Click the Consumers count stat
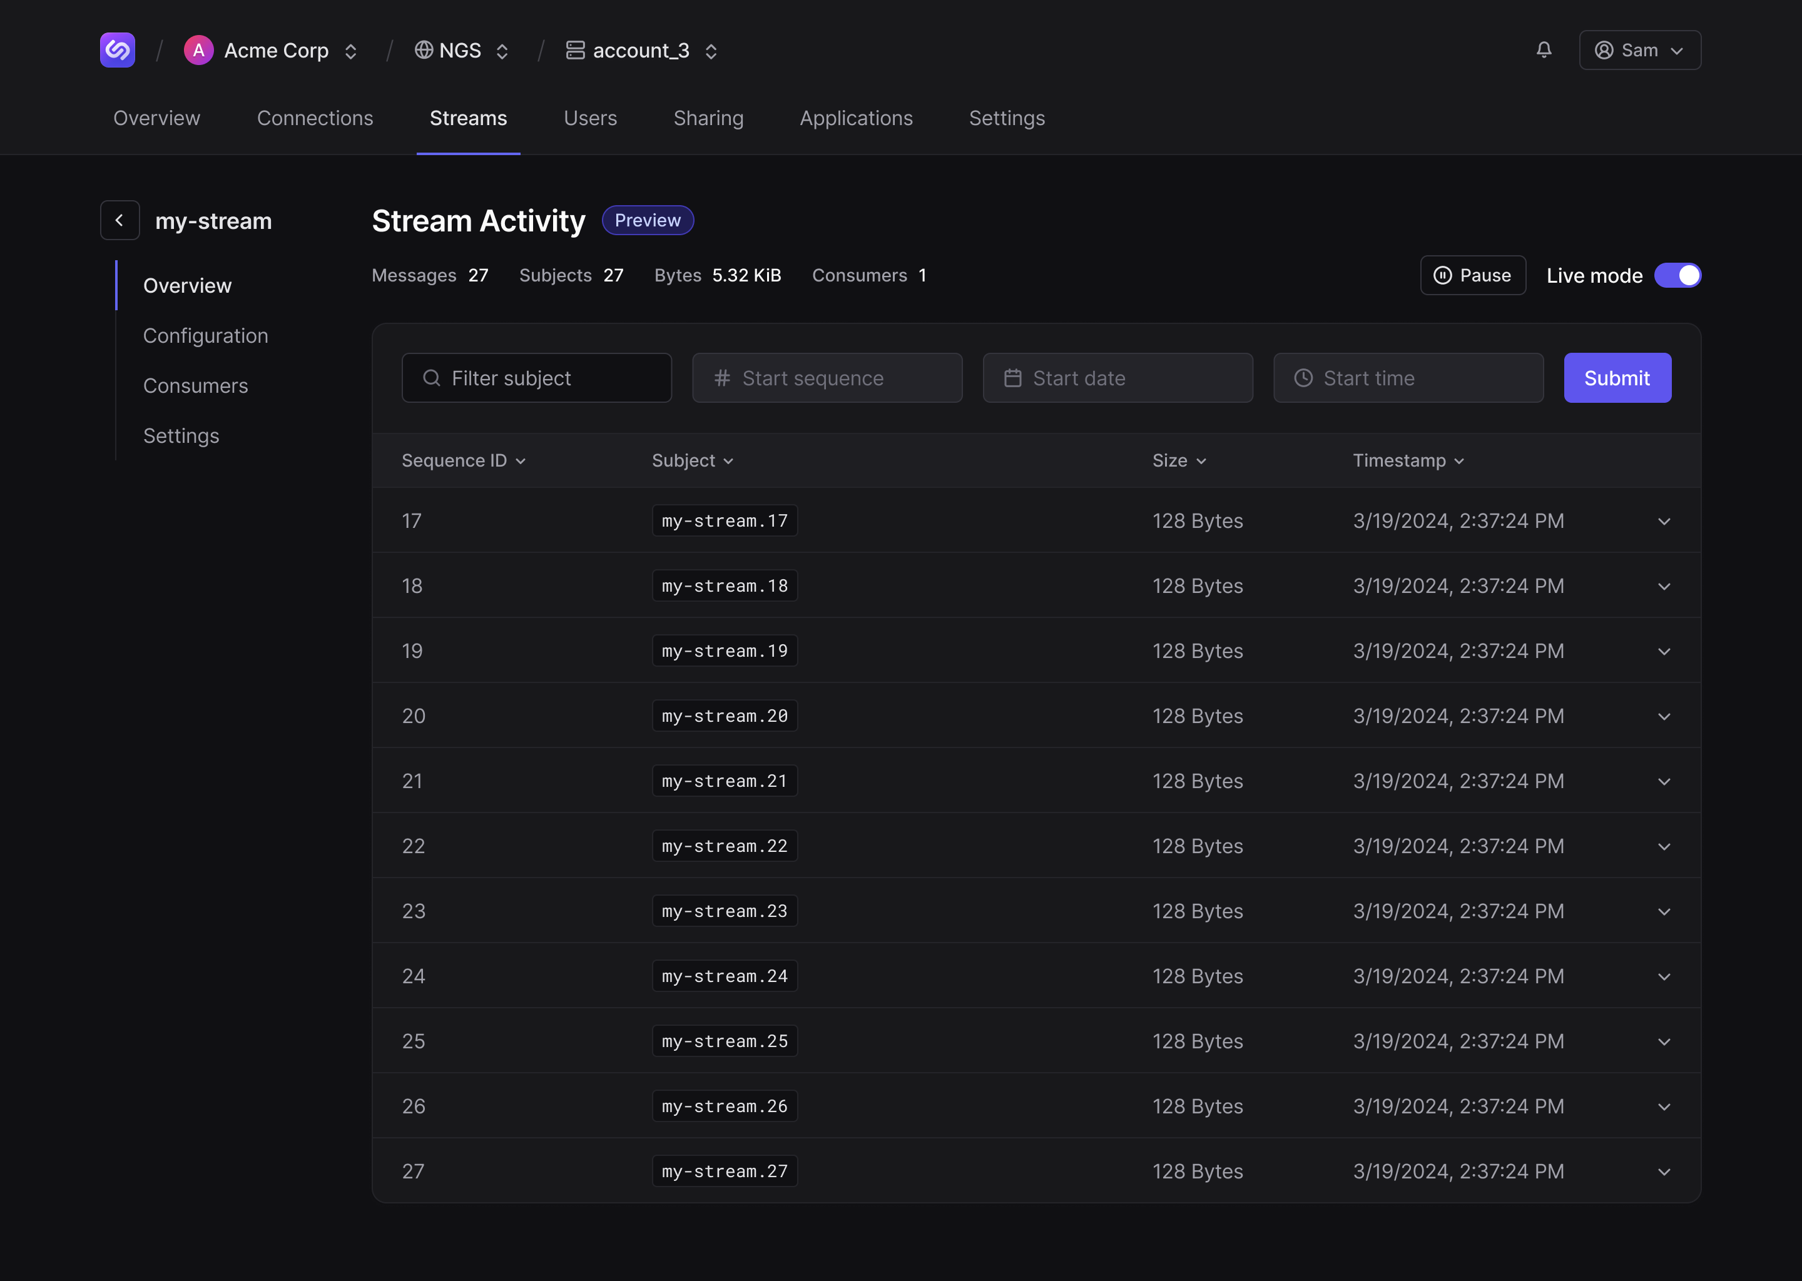Image resolution: width=1802 pixels, height=1281 pixels. [x=870, y=275]
